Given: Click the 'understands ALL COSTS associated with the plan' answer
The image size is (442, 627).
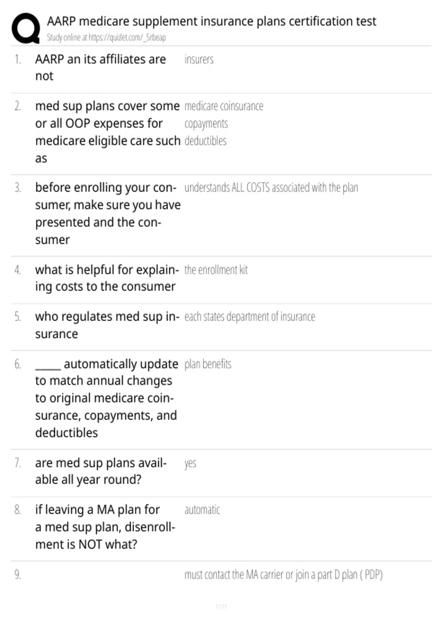Looking at the screenshot, I should point(271,188).
